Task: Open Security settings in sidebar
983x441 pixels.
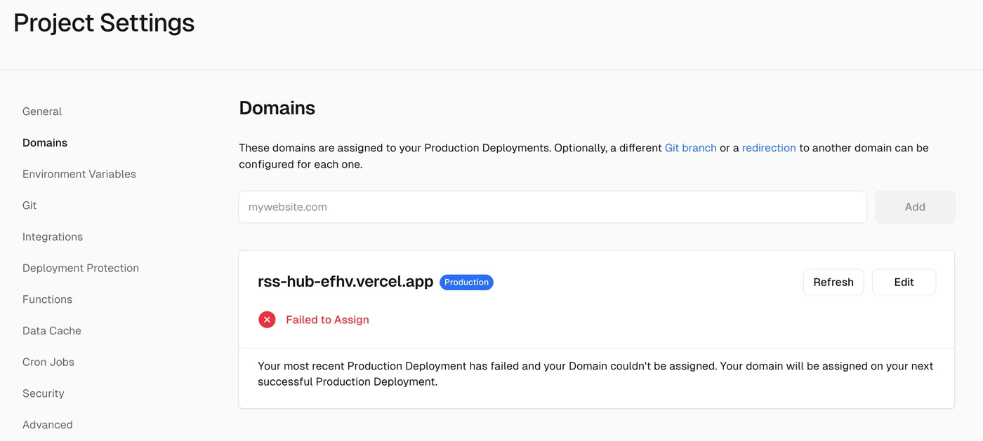Action: (44, 393)
